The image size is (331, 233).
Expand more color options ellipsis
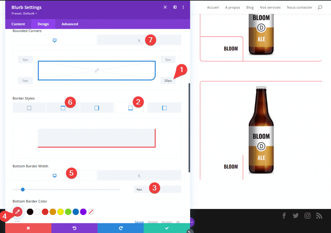click(x=17, y=221)
